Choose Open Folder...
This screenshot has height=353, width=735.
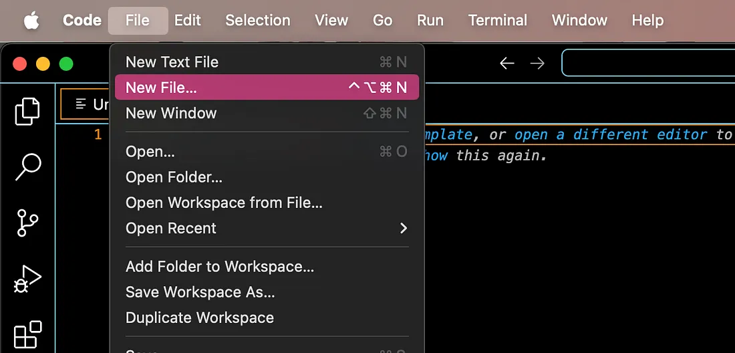(x=267, y=177)
